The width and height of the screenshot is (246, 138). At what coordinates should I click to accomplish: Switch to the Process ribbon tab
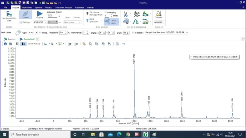coord(48,8)
